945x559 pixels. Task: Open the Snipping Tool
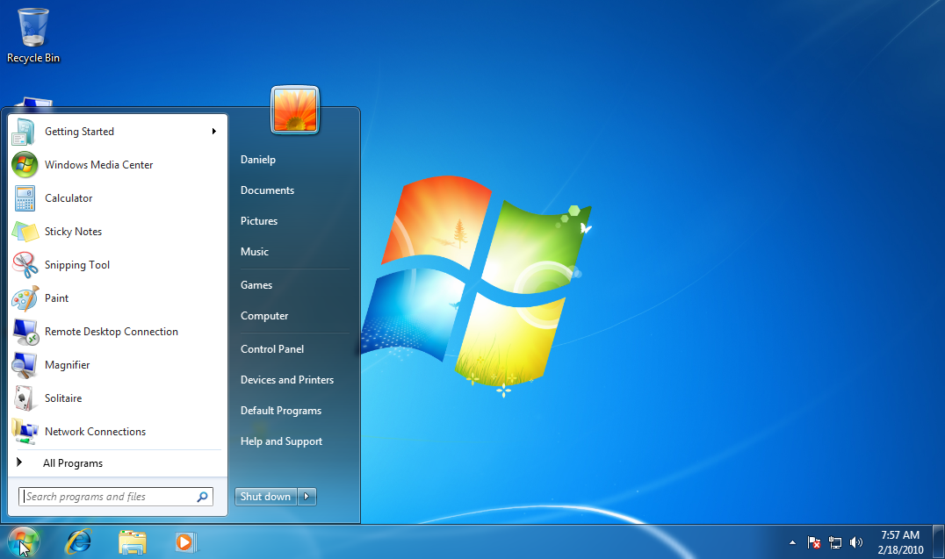tap(76, 264)
